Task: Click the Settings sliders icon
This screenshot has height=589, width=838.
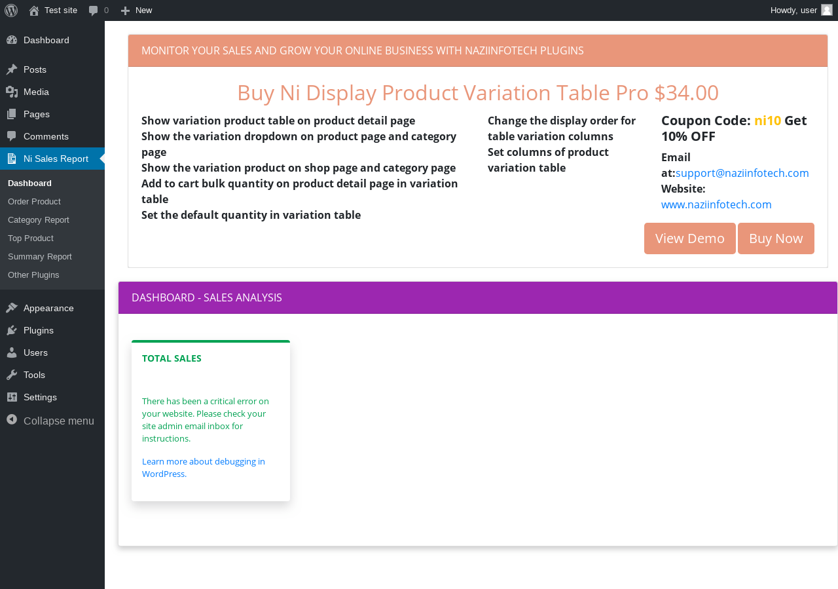Action: click(12, 397)
